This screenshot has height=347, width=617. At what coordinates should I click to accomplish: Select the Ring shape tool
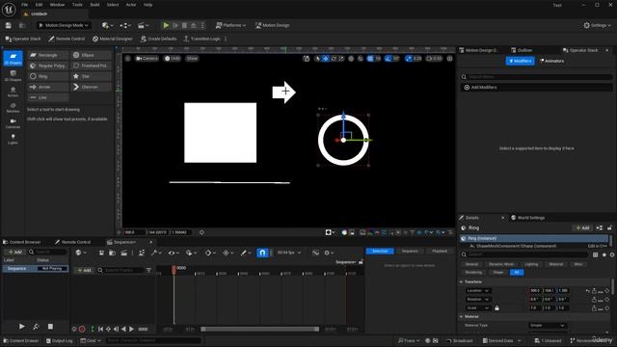pos(48,76)
